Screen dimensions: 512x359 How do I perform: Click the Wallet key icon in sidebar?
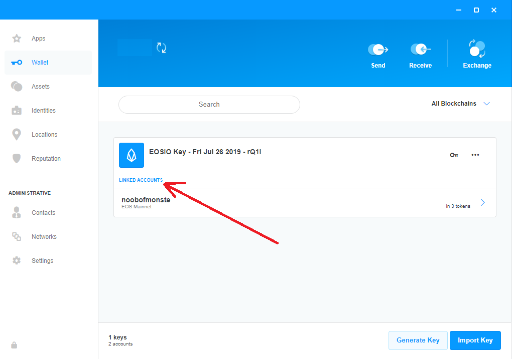point(17,63)
